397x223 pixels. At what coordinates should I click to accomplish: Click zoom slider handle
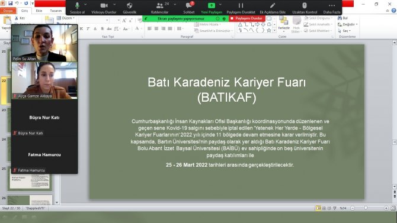click(366, 208)
